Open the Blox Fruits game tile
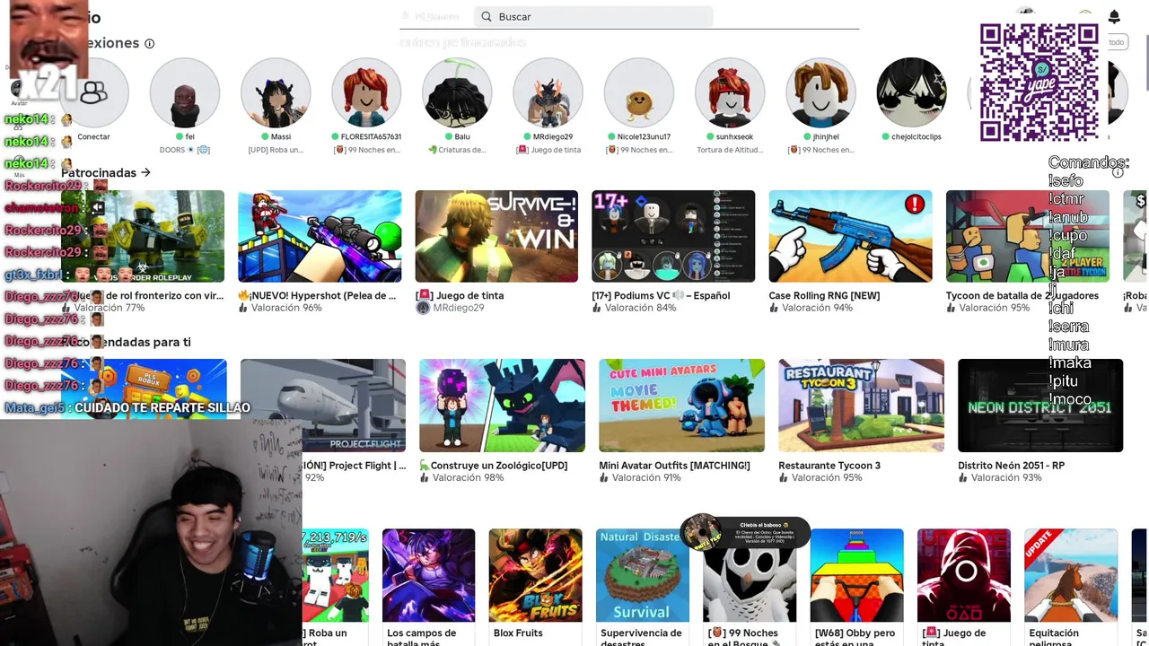Screen dimensions: 1149x646 536,575
